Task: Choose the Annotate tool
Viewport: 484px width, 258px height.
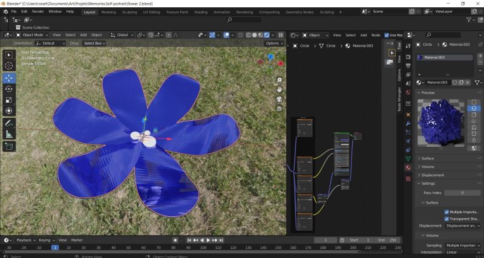Action: [x=9, y=123]
